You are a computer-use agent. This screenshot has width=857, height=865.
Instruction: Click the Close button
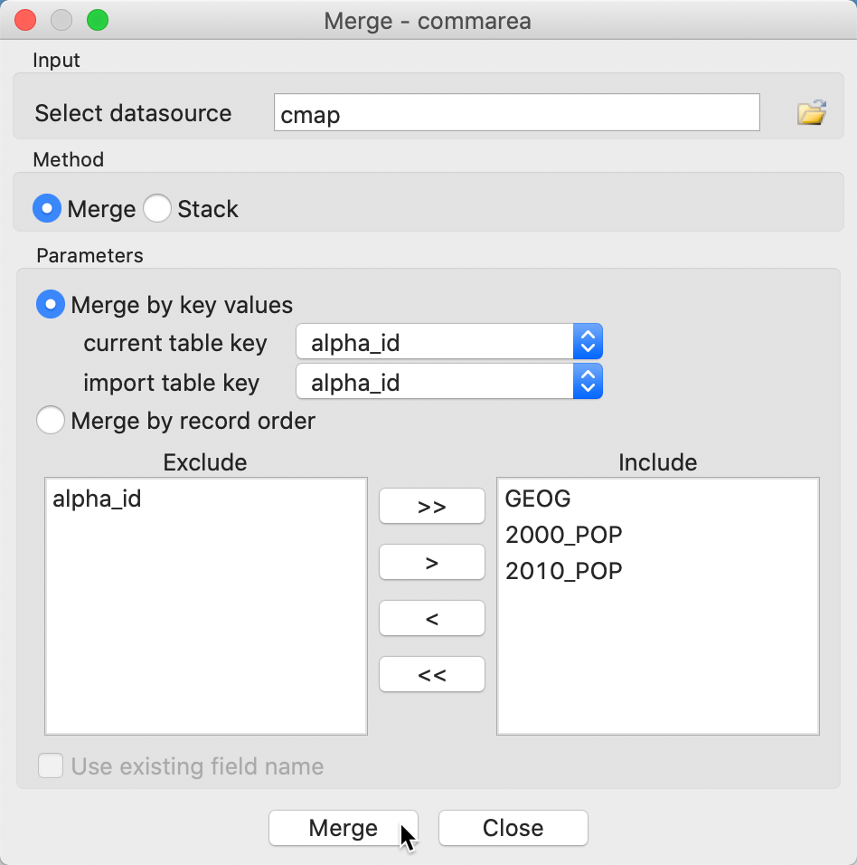pyautogui.click(x=513, y=828)
